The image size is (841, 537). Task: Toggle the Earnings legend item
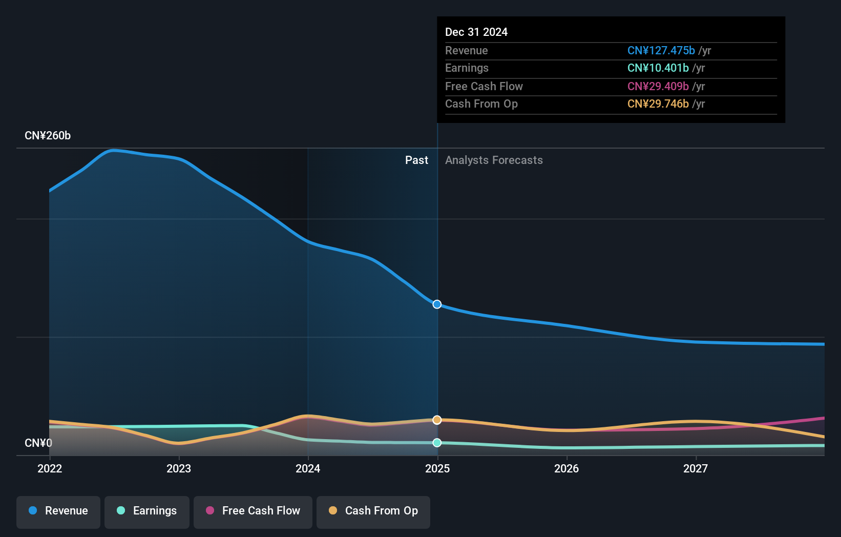(147, 511)
